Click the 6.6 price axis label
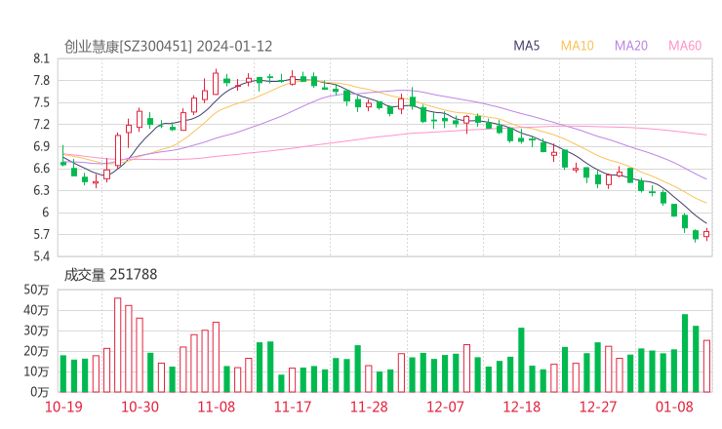The image size is (722, 429). (x=41, y=169)
